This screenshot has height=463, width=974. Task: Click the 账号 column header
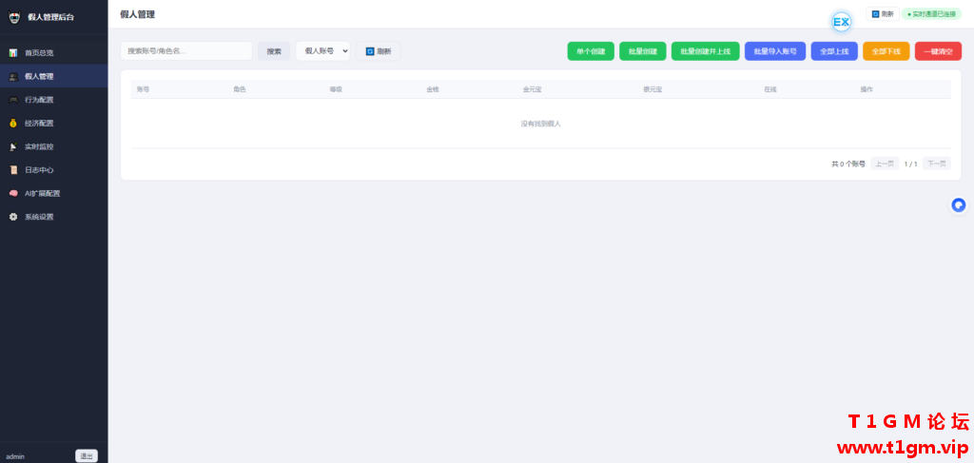click(x=144, y=89)
